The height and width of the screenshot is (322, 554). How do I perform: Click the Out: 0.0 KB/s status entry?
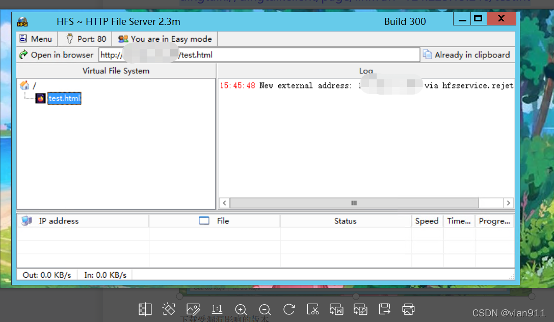click(47, 275)
